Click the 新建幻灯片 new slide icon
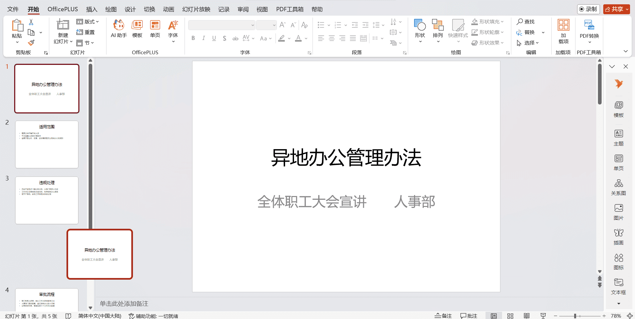 pyautogui.click(x=63, y=25)
